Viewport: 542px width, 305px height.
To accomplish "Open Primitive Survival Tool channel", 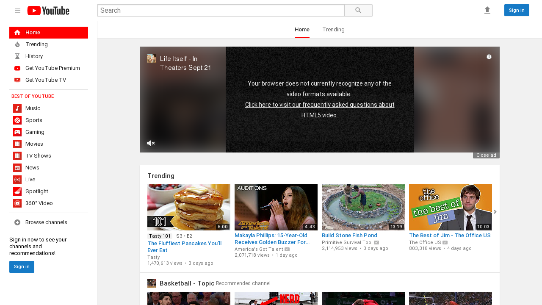I will (x=347, y=242).
